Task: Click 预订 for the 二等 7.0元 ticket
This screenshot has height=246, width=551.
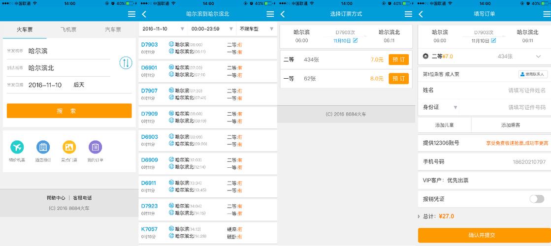Action: click(398, 60)
